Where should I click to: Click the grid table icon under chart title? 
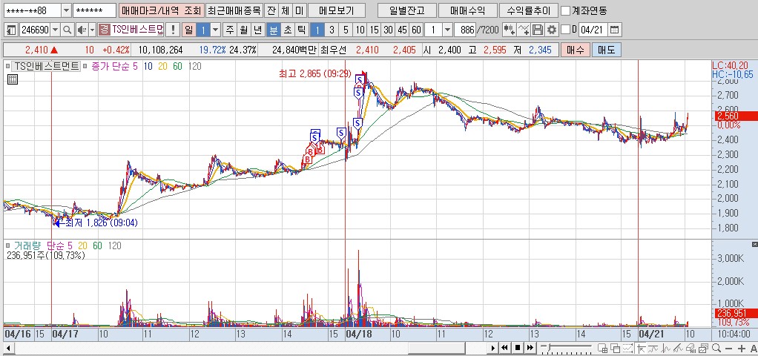[13, 80]
